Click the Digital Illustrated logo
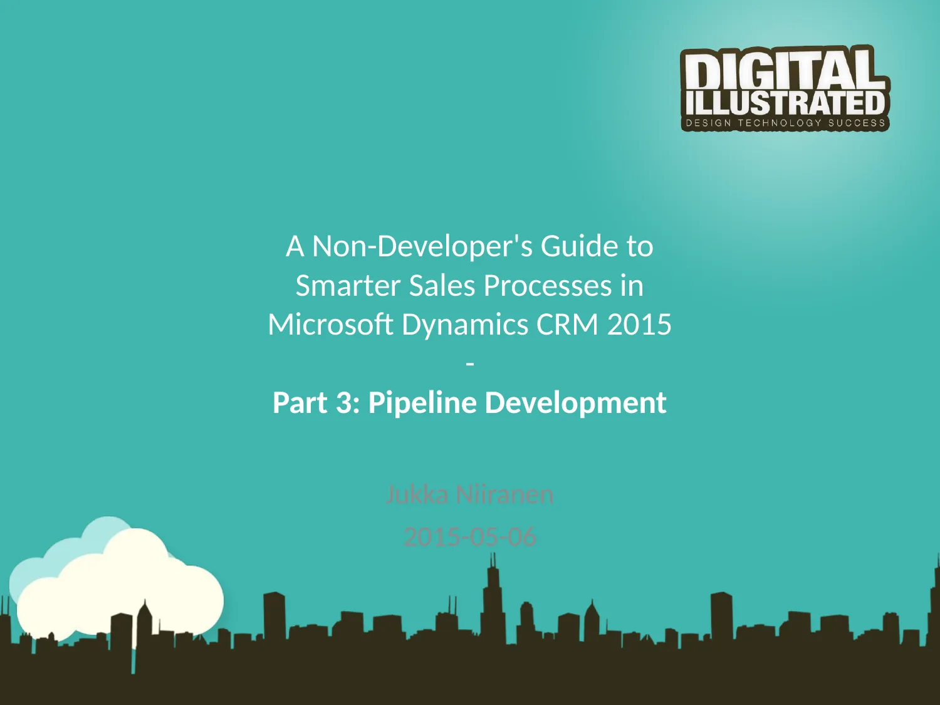Screen dimensions: 940x705 tap(785, 88)
